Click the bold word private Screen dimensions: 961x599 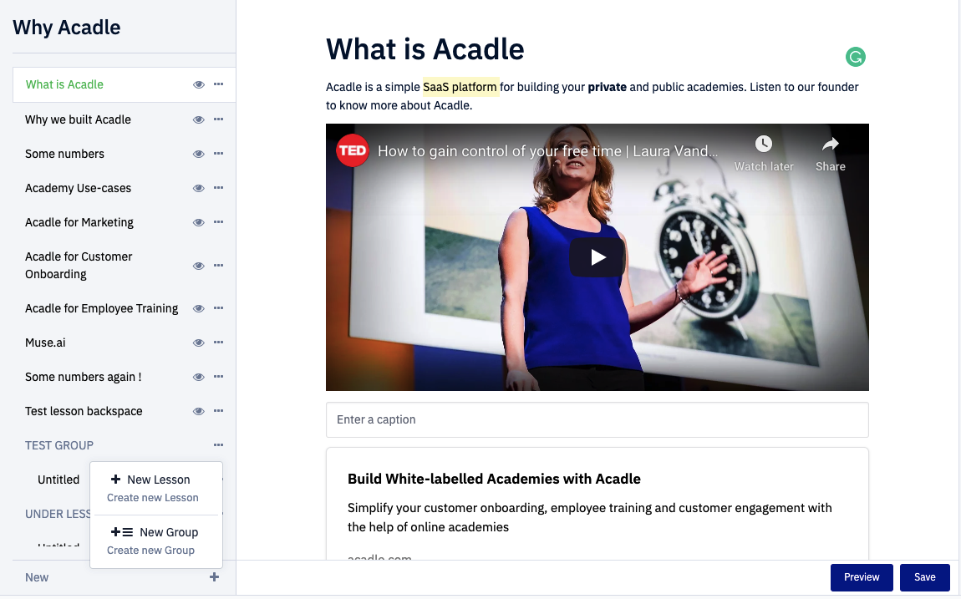(x=607, y=87)
